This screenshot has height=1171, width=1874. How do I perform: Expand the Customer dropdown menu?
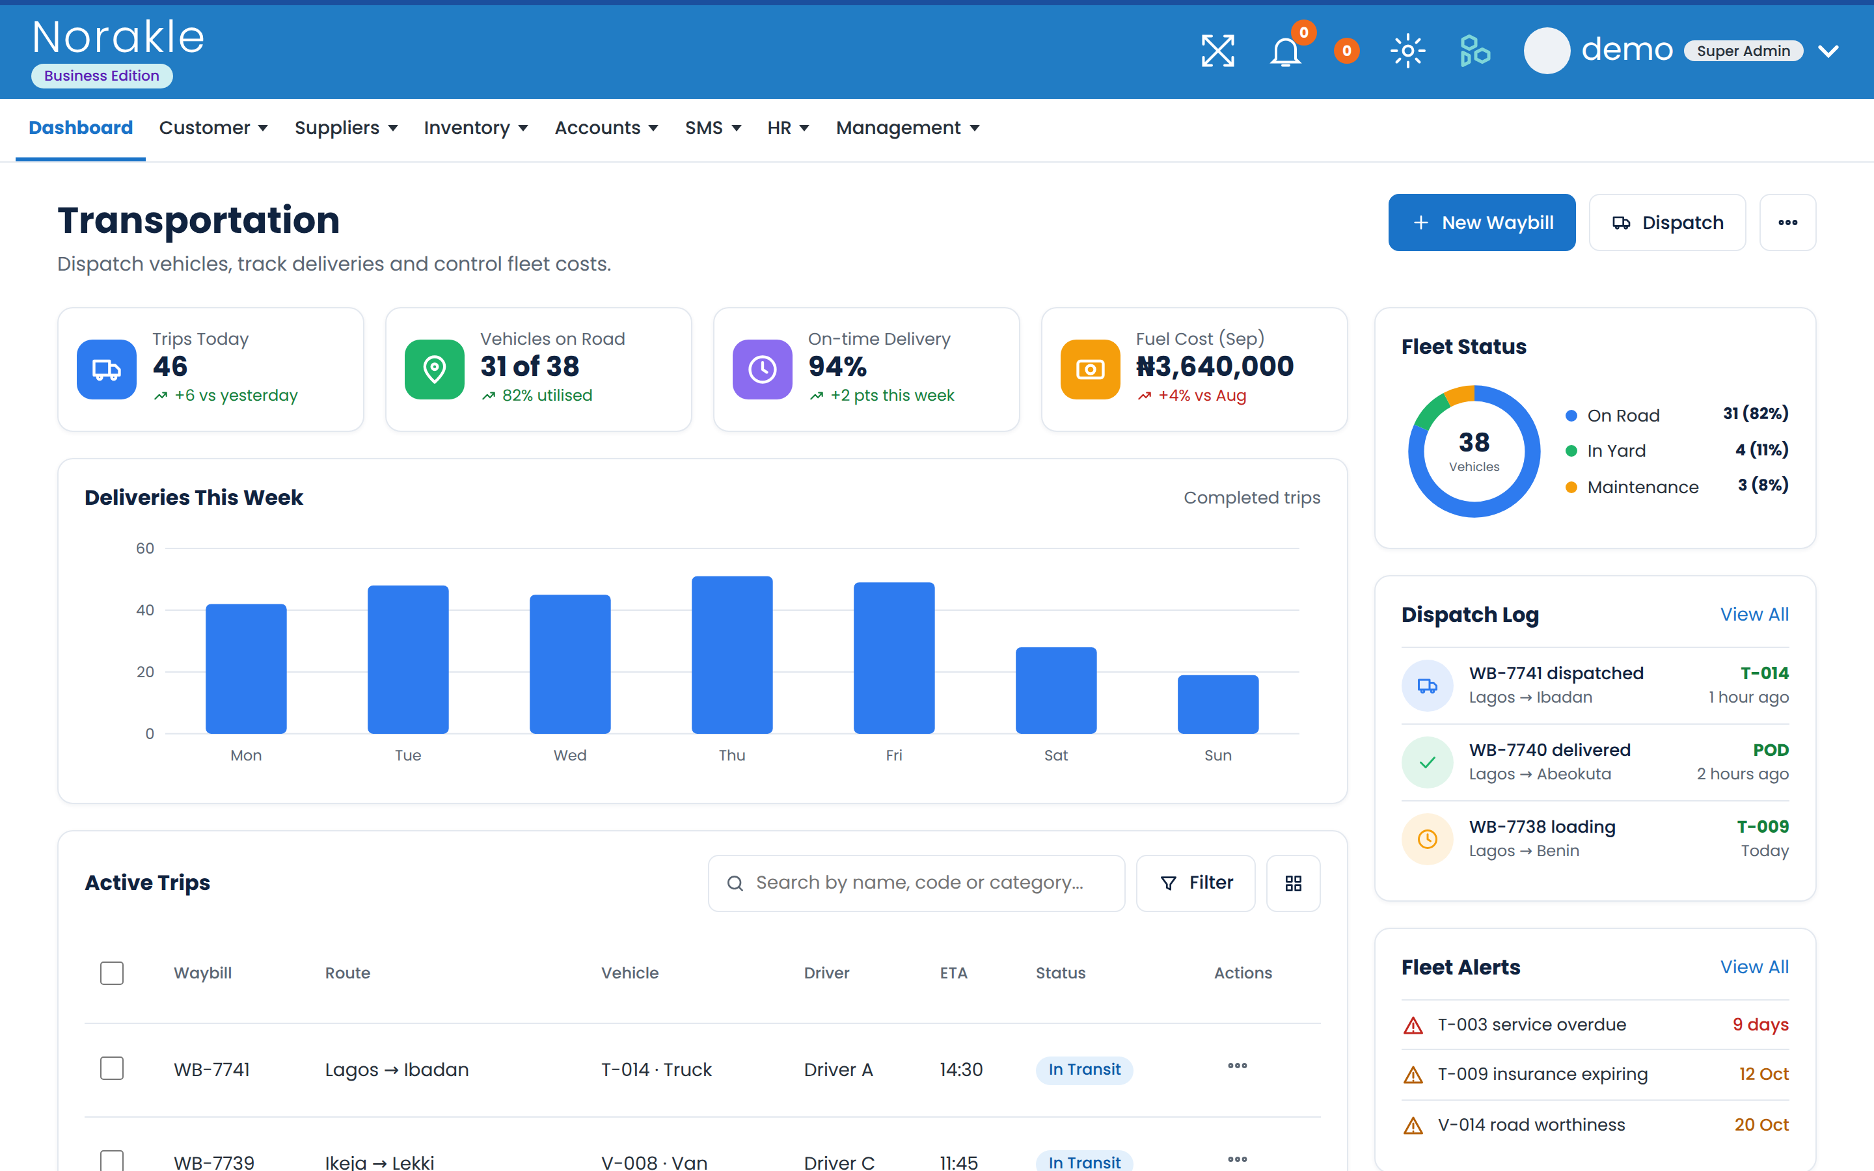point(213,128)
